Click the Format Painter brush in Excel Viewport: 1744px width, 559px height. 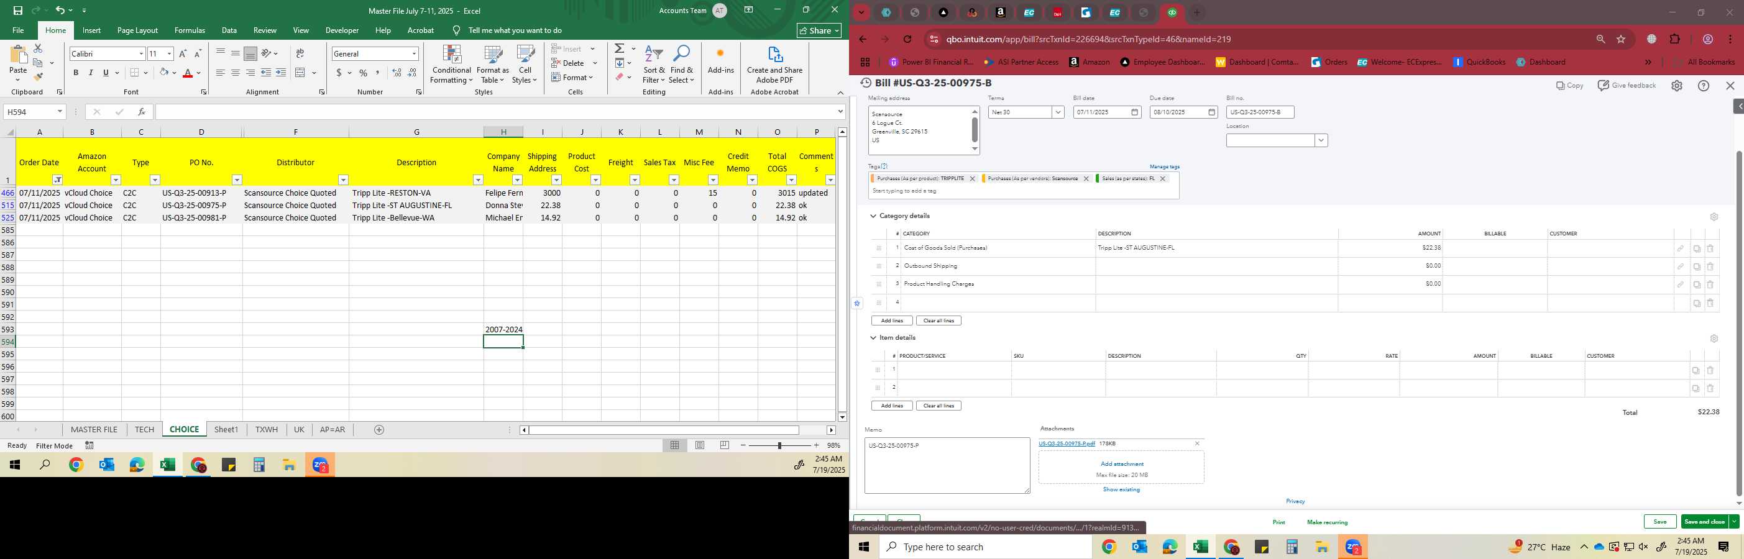(38, 77)
